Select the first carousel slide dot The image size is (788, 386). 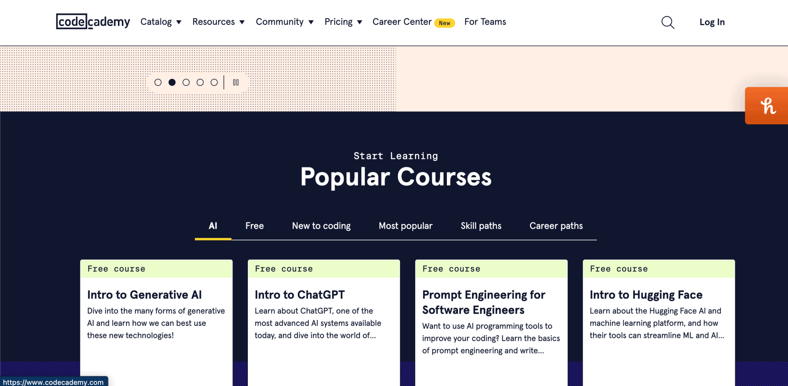coord(158,82)
